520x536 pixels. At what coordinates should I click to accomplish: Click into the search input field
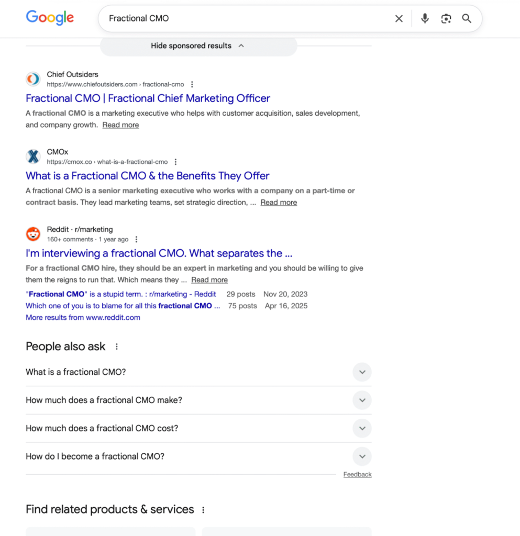click(x=246, y=19)
